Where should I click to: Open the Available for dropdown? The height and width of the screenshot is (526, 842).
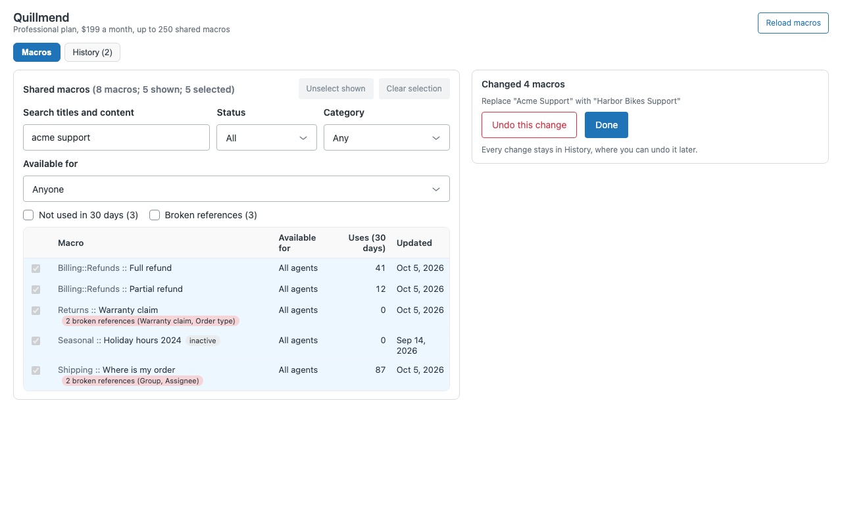pyautogui.click(x=236, y=189)
